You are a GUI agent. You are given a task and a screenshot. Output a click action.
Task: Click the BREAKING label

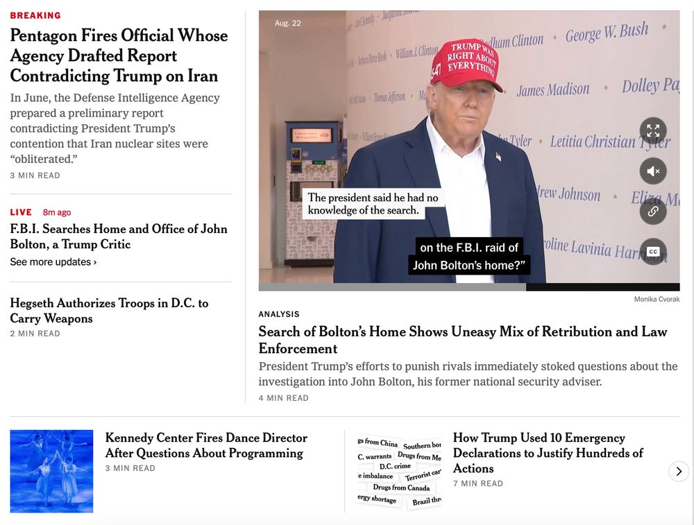(35, 15)
